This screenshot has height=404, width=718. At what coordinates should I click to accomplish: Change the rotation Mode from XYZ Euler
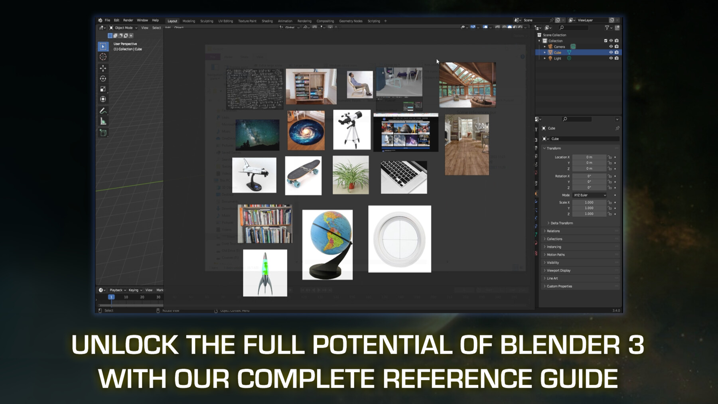[589, 195]
